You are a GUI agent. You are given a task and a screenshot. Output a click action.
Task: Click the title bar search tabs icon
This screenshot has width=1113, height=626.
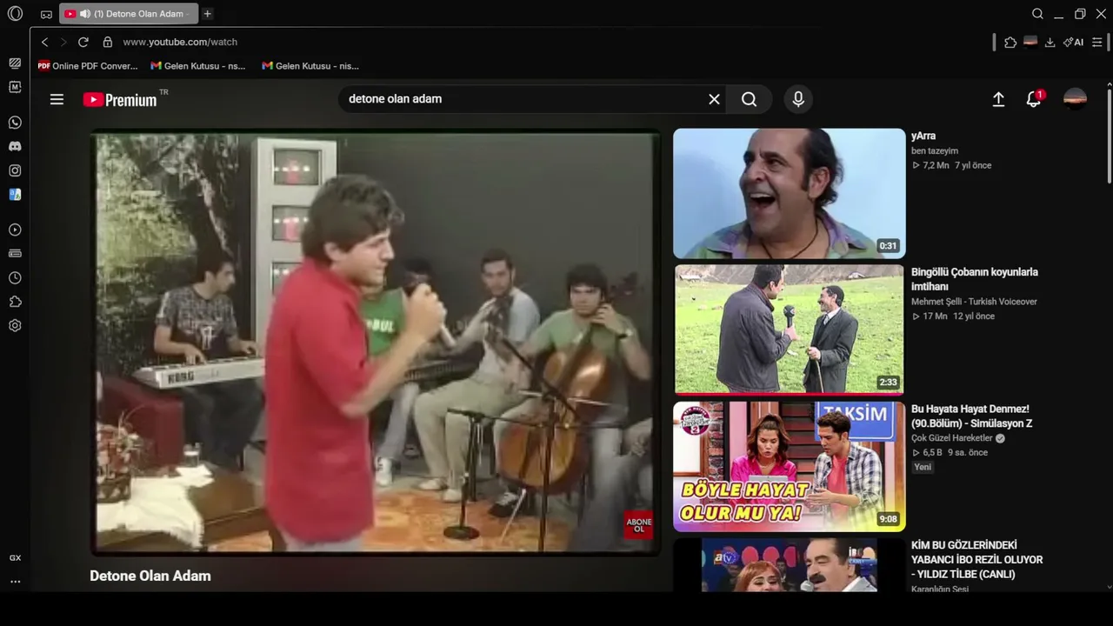(x=1037, y=14)
